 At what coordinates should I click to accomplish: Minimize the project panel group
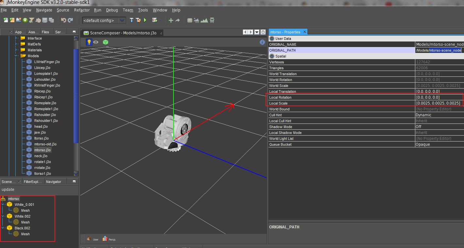point(74,32)
